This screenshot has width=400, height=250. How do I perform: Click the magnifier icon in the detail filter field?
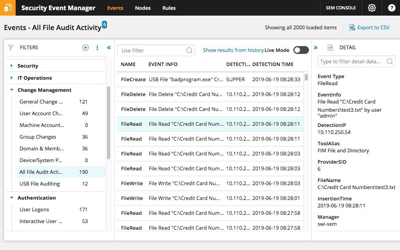[x=389, y=61]
